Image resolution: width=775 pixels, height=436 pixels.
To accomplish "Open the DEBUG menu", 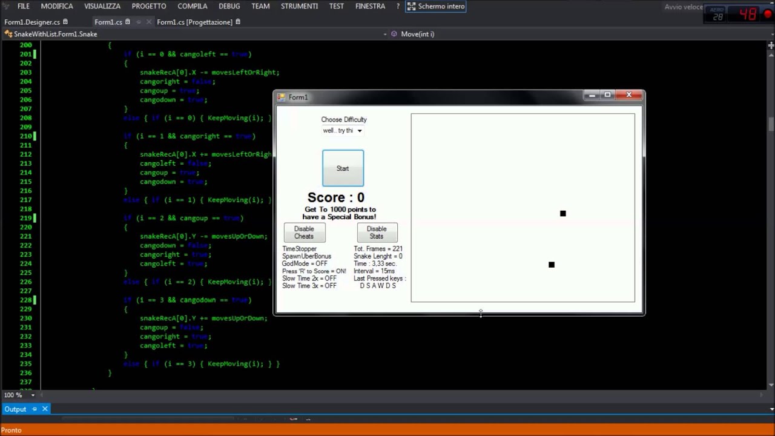I will pos(229,7).
